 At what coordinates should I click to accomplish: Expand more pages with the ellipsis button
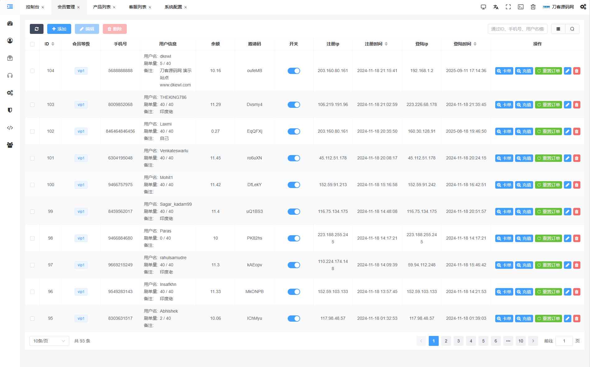508,341
